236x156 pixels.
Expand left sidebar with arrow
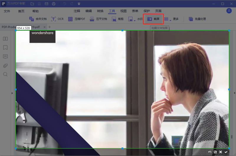click(12, 93)
